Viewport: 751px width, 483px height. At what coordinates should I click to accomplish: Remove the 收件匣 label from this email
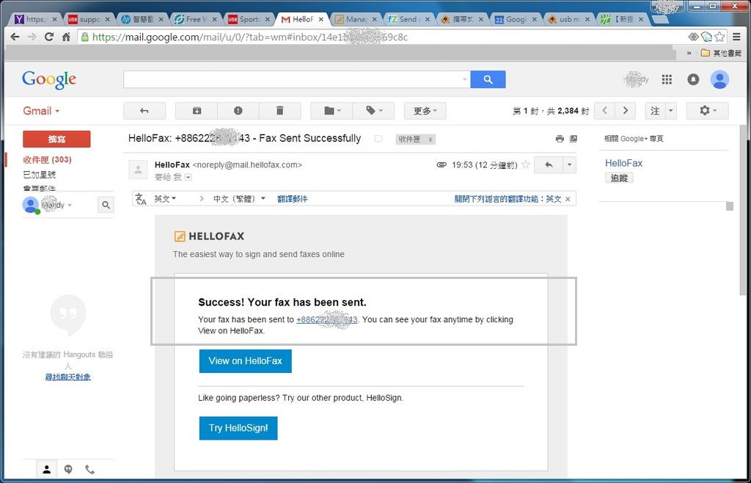(430, 139)
